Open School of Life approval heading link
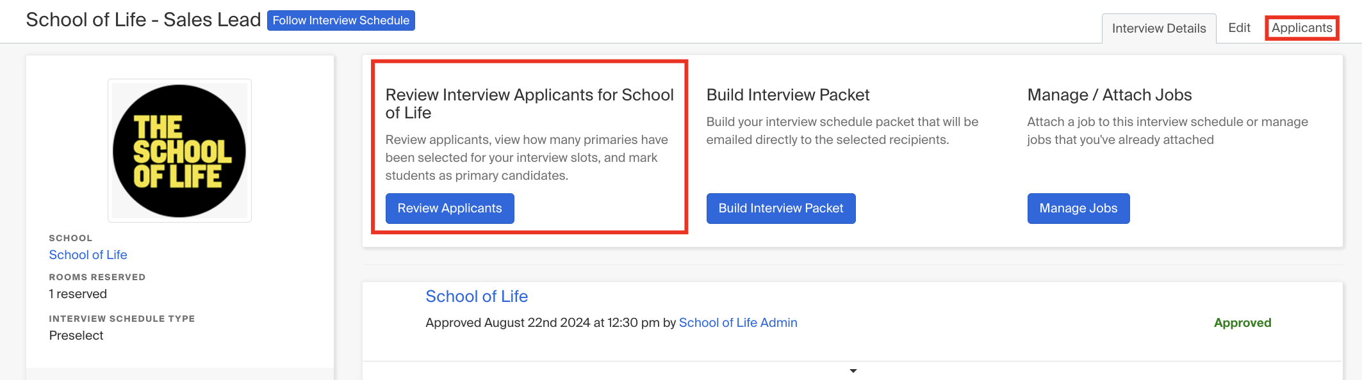 coord(477,296)
